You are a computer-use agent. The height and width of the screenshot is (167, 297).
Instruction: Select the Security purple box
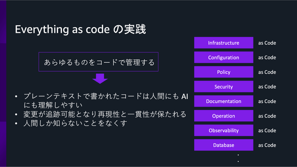223,87
